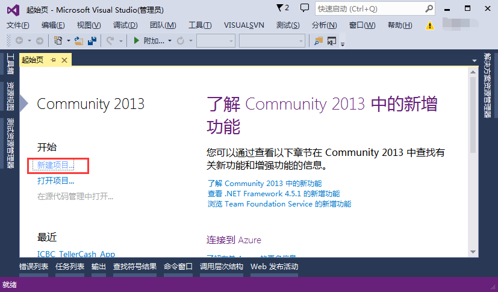Open the 附加 button dropdown arrow
This screenshot has height=292, width=498.
point(170,41)
